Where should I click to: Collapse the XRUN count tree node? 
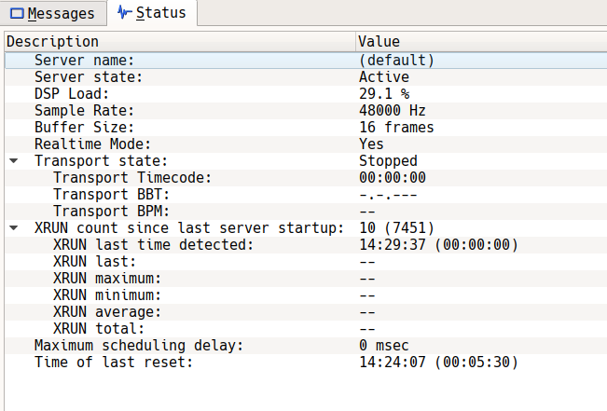13,228
